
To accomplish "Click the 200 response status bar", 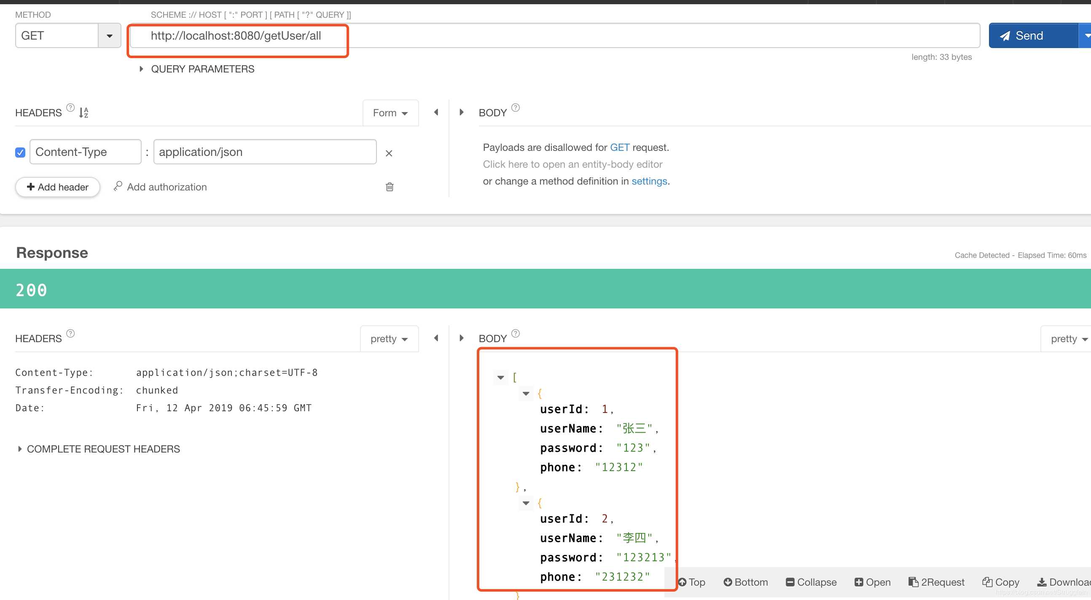I will (545, 289).
